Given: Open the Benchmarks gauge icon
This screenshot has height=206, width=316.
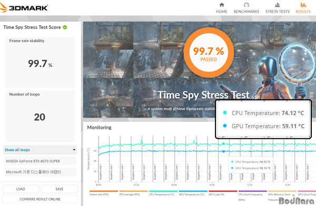Looking at the screenshot, I should tap(246, 5).
